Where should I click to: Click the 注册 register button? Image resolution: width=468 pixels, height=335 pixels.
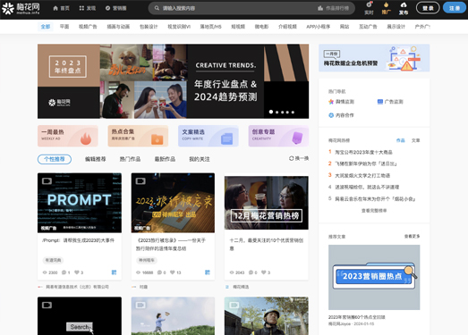[x=455, y=8]
